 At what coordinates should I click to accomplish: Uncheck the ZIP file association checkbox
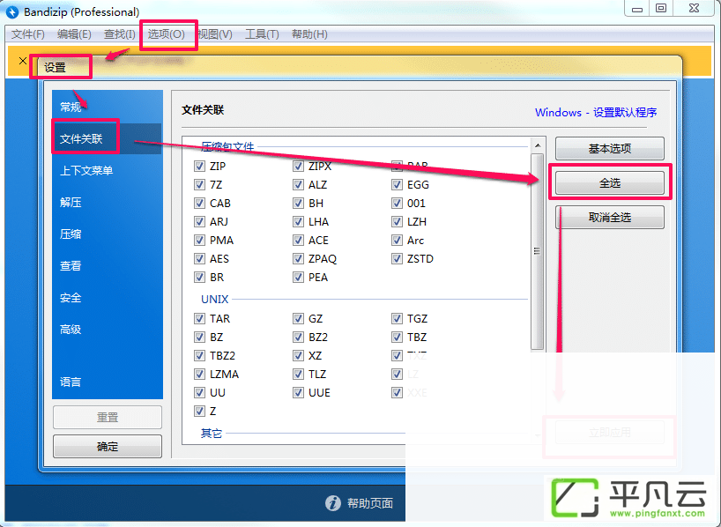tap(199, 166)
